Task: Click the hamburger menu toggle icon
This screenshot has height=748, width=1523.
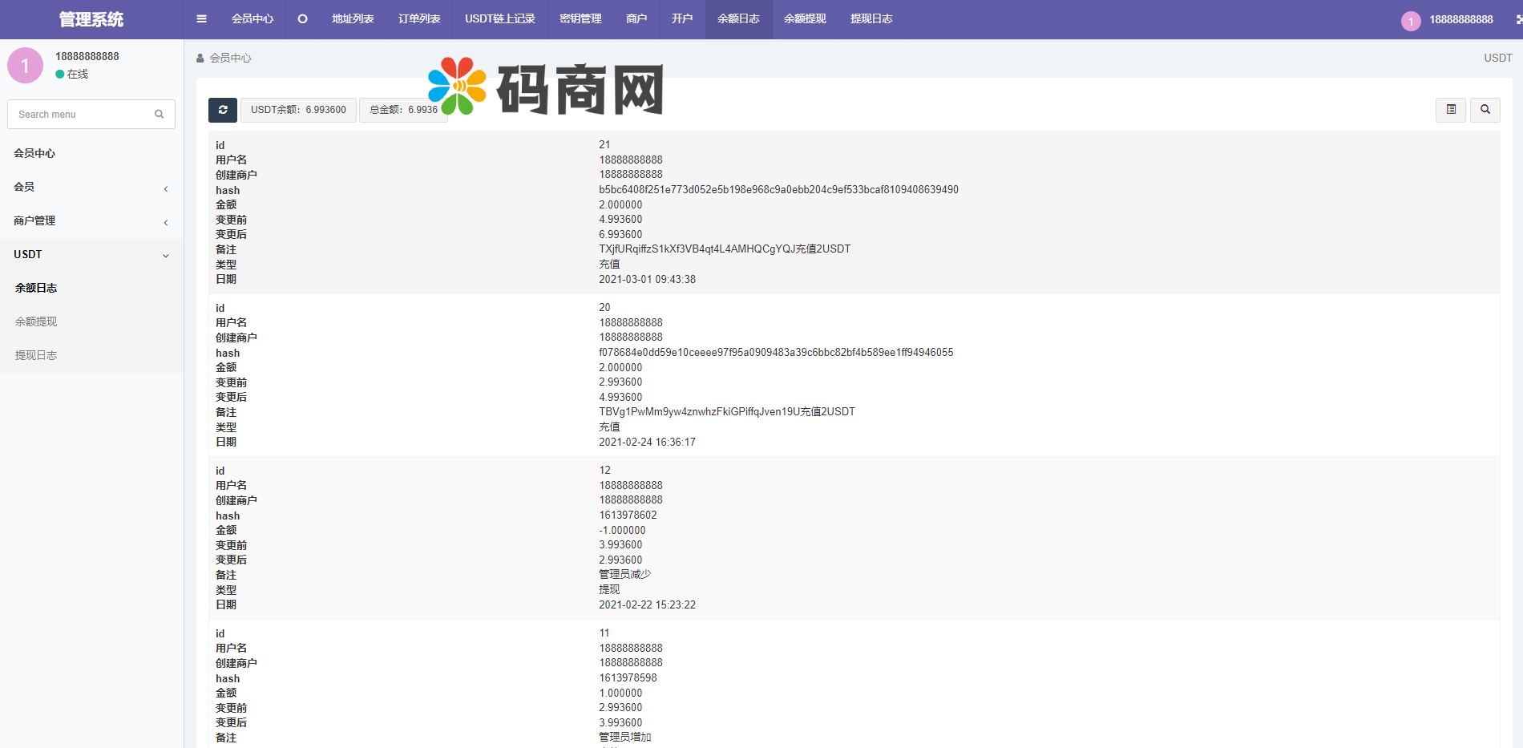Action: (201, 19)
